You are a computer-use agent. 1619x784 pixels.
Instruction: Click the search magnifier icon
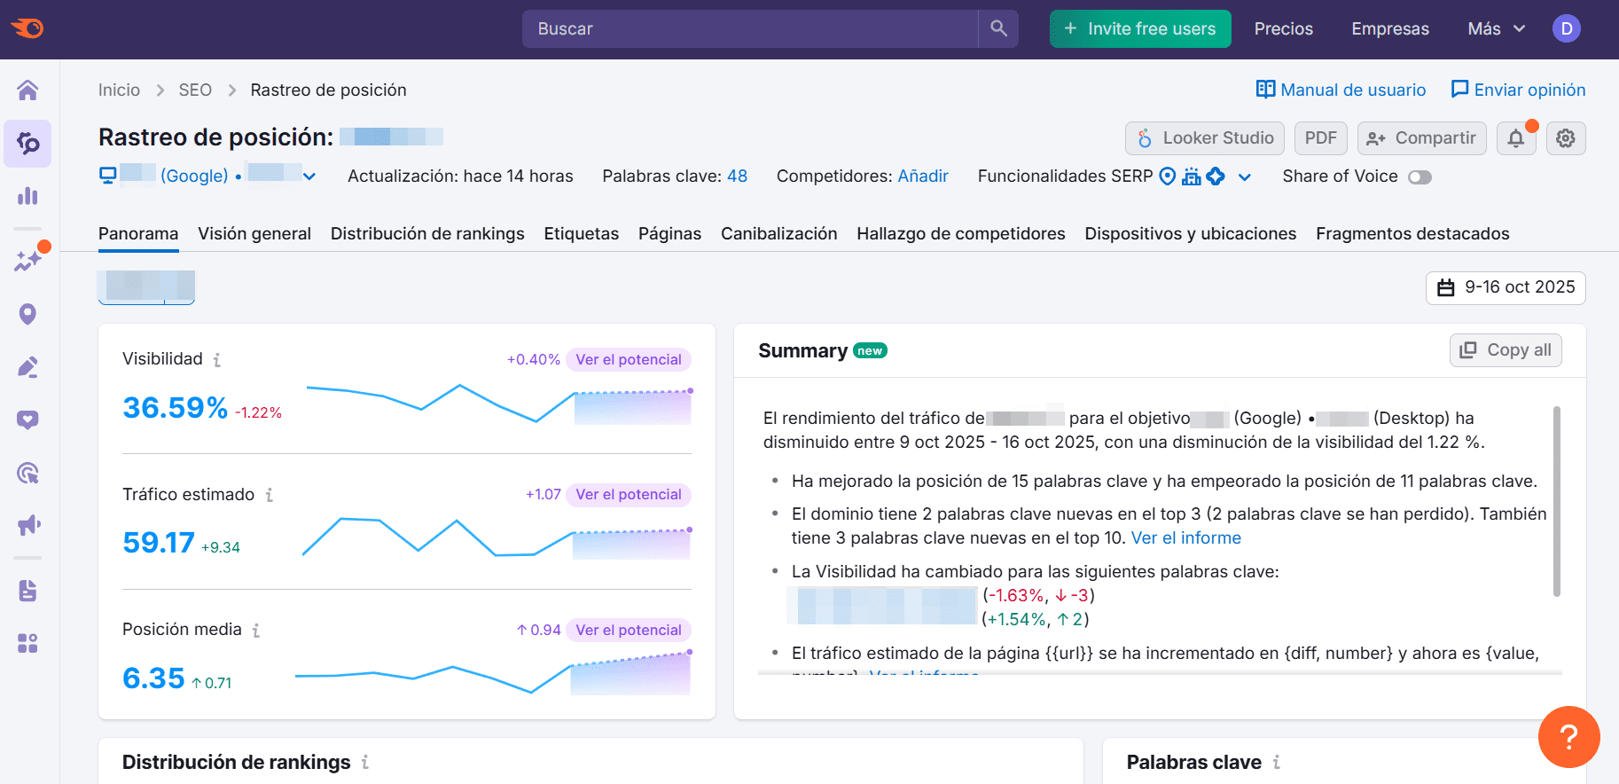click(998, 28)
